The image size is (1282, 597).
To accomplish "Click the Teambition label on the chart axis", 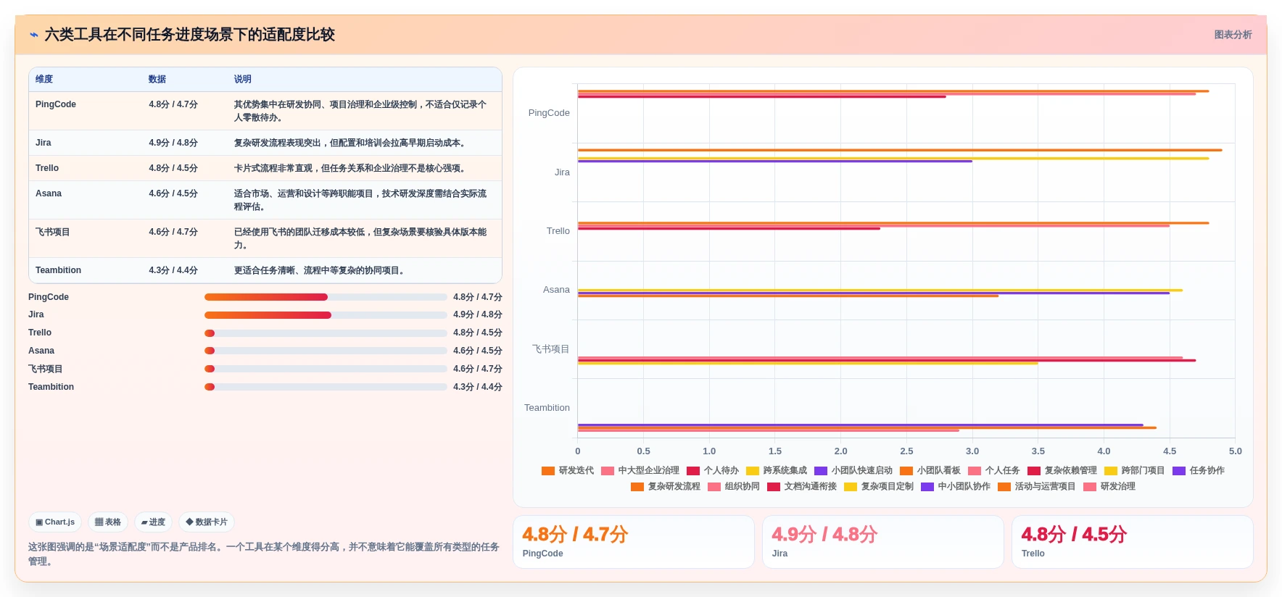I will tap(547, 408).
